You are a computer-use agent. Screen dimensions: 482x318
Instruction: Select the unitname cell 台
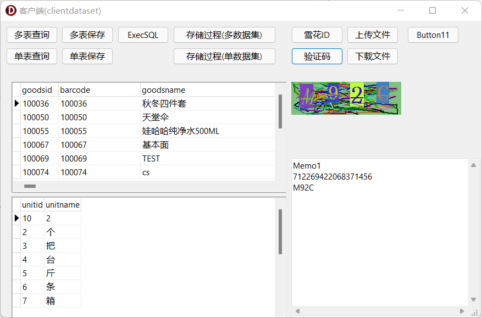(63, 260)
